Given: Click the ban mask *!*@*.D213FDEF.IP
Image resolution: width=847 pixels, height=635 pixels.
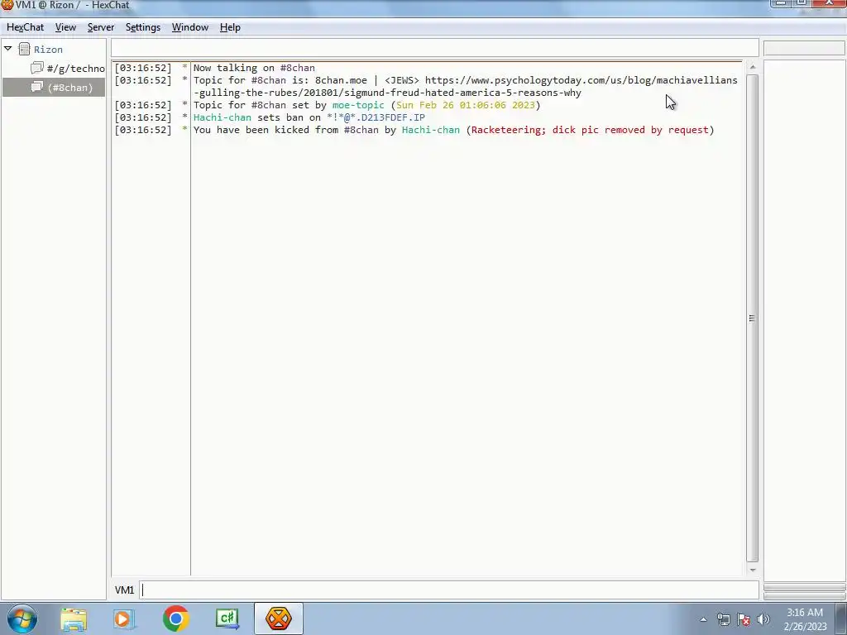Looking at the screenshot, I should (376, 117).
